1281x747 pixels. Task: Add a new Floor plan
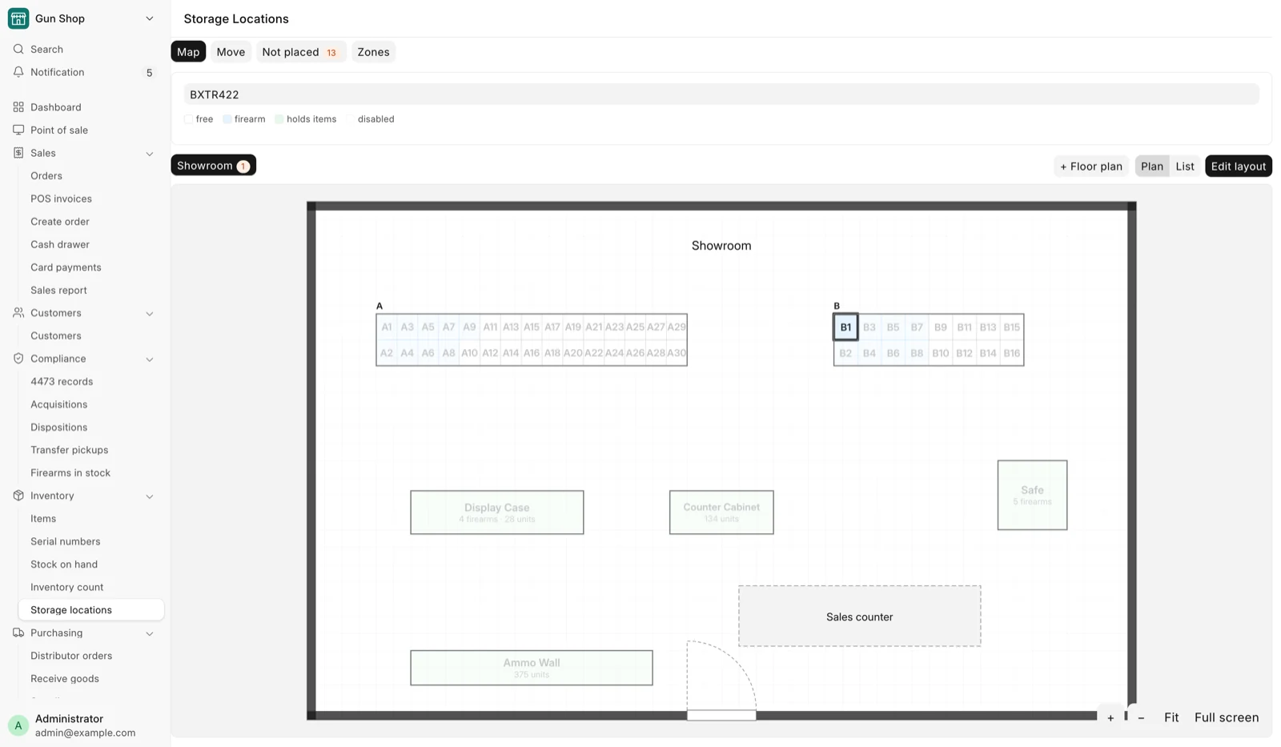pyautogui.click(x=1091, y=167)
